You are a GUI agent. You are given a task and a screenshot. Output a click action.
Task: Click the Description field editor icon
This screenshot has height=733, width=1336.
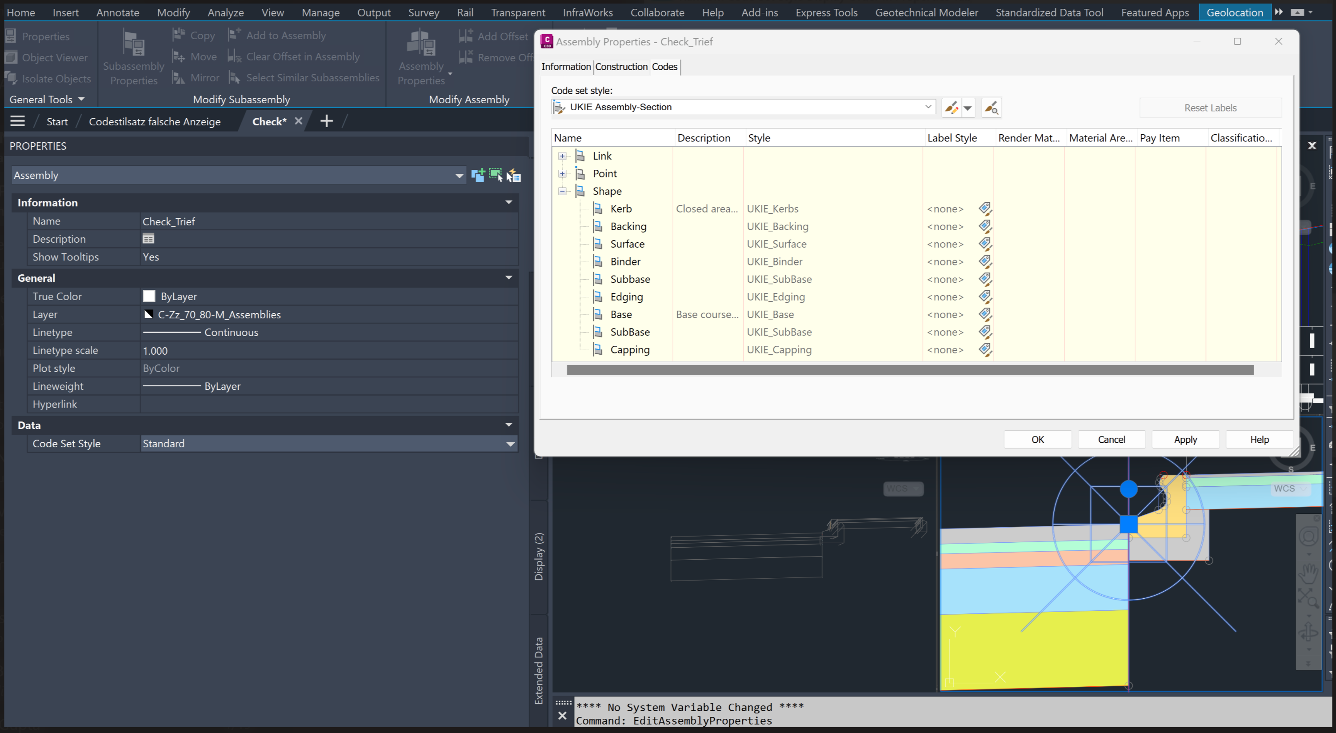(148, 239)
